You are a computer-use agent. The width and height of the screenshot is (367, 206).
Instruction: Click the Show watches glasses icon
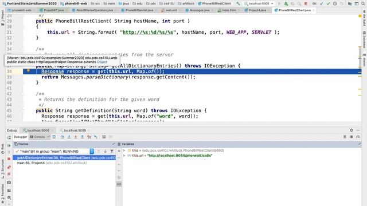[119, 184]
